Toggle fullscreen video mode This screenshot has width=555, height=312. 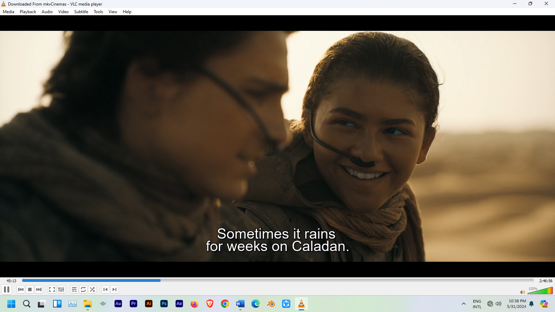(52, 289)
